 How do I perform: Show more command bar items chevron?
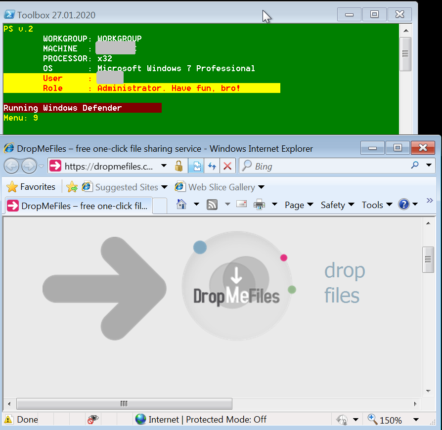tap(429, 201)
